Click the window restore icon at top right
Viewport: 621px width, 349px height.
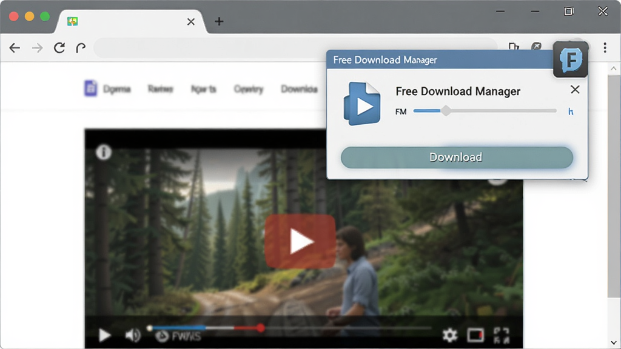pos(569,11)
